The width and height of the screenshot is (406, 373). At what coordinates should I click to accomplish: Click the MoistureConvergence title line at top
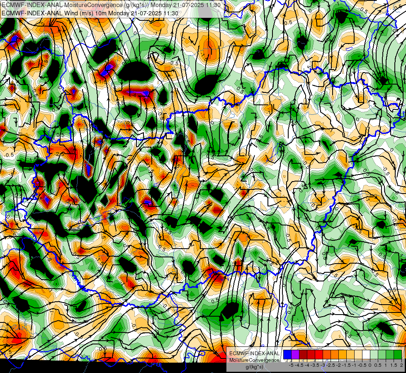pos(111,5)
